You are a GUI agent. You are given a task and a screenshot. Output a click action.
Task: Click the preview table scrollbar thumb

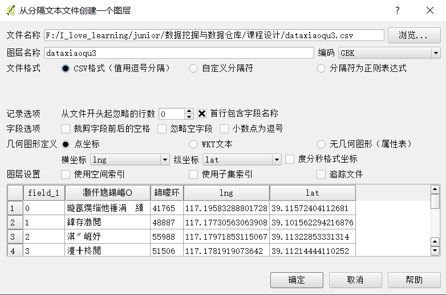[435, 201]
